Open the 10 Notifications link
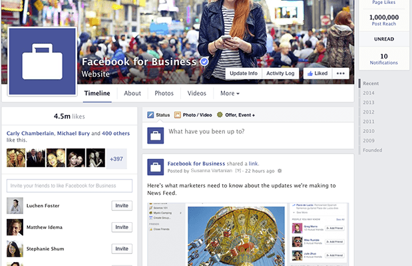 (384, 59)
